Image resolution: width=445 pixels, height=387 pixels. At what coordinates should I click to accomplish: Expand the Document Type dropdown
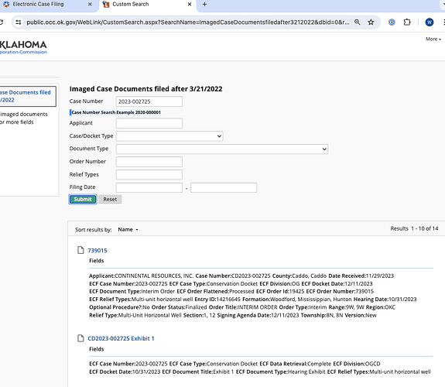tap(222, 149)
